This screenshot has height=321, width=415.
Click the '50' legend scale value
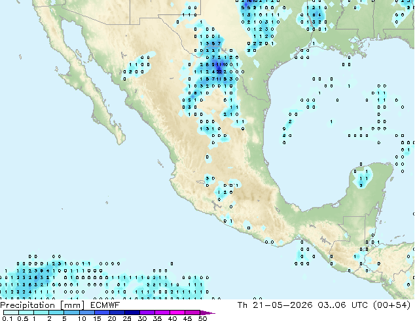(x=203, y=318)
